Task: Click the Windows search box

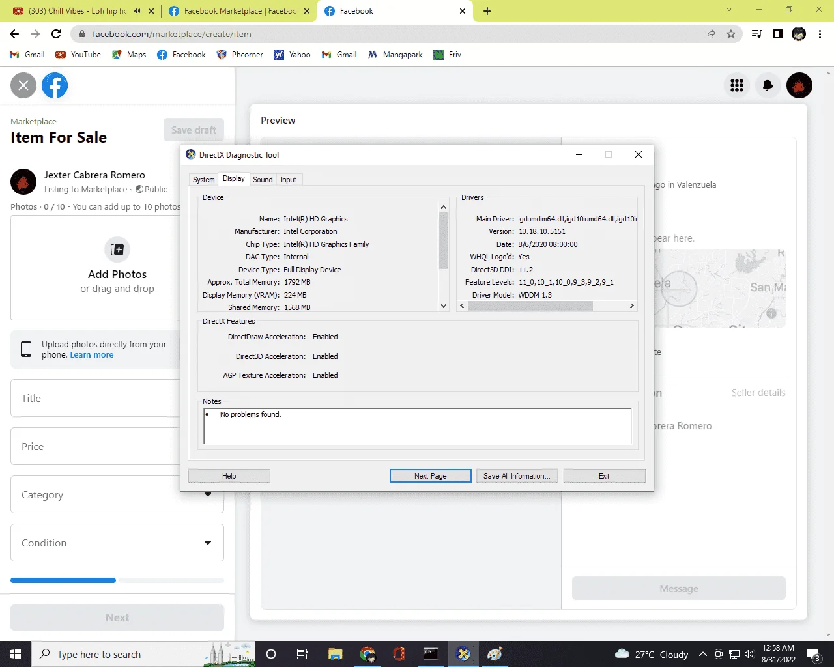Action: tap(143, 654)
